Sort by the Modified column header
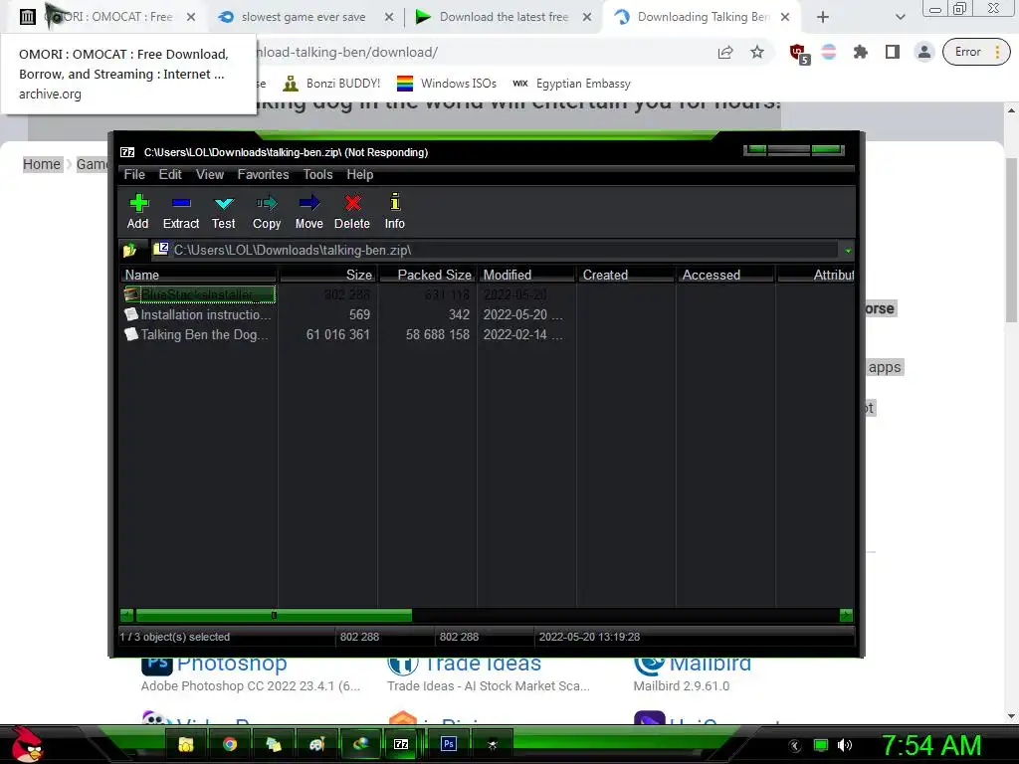1019x764 pixels. (526, 275)
